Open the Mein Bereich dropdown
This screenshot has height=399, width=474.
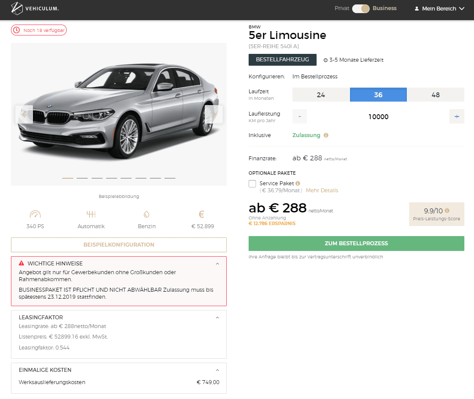tap(439, 9)
